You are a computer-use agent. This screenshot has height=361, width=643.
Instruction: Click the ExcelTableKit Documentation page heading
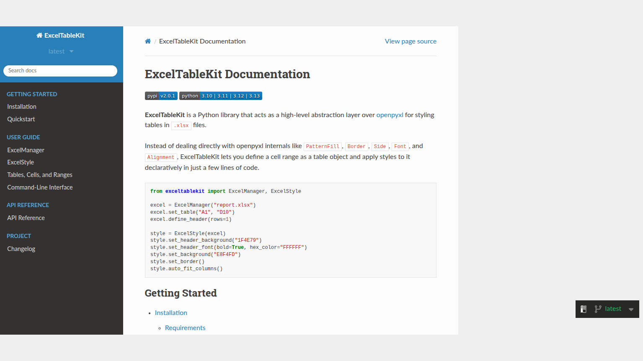[x=227, y=74]
